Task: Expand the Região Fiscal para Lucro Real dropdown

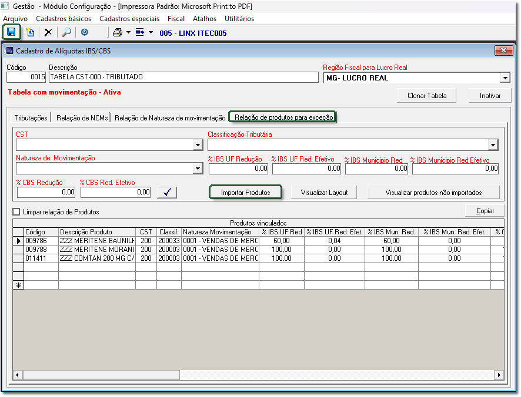Action: 505,78
